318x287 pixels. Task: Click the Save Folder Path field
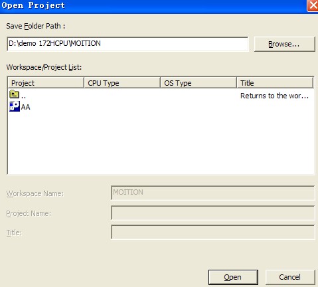(x=127, y=44)
